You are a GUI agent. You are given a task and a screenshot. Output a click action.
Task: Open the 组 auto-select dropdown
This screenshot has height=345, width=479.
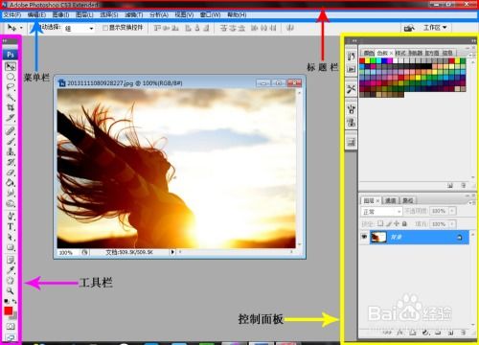(79, 28)
